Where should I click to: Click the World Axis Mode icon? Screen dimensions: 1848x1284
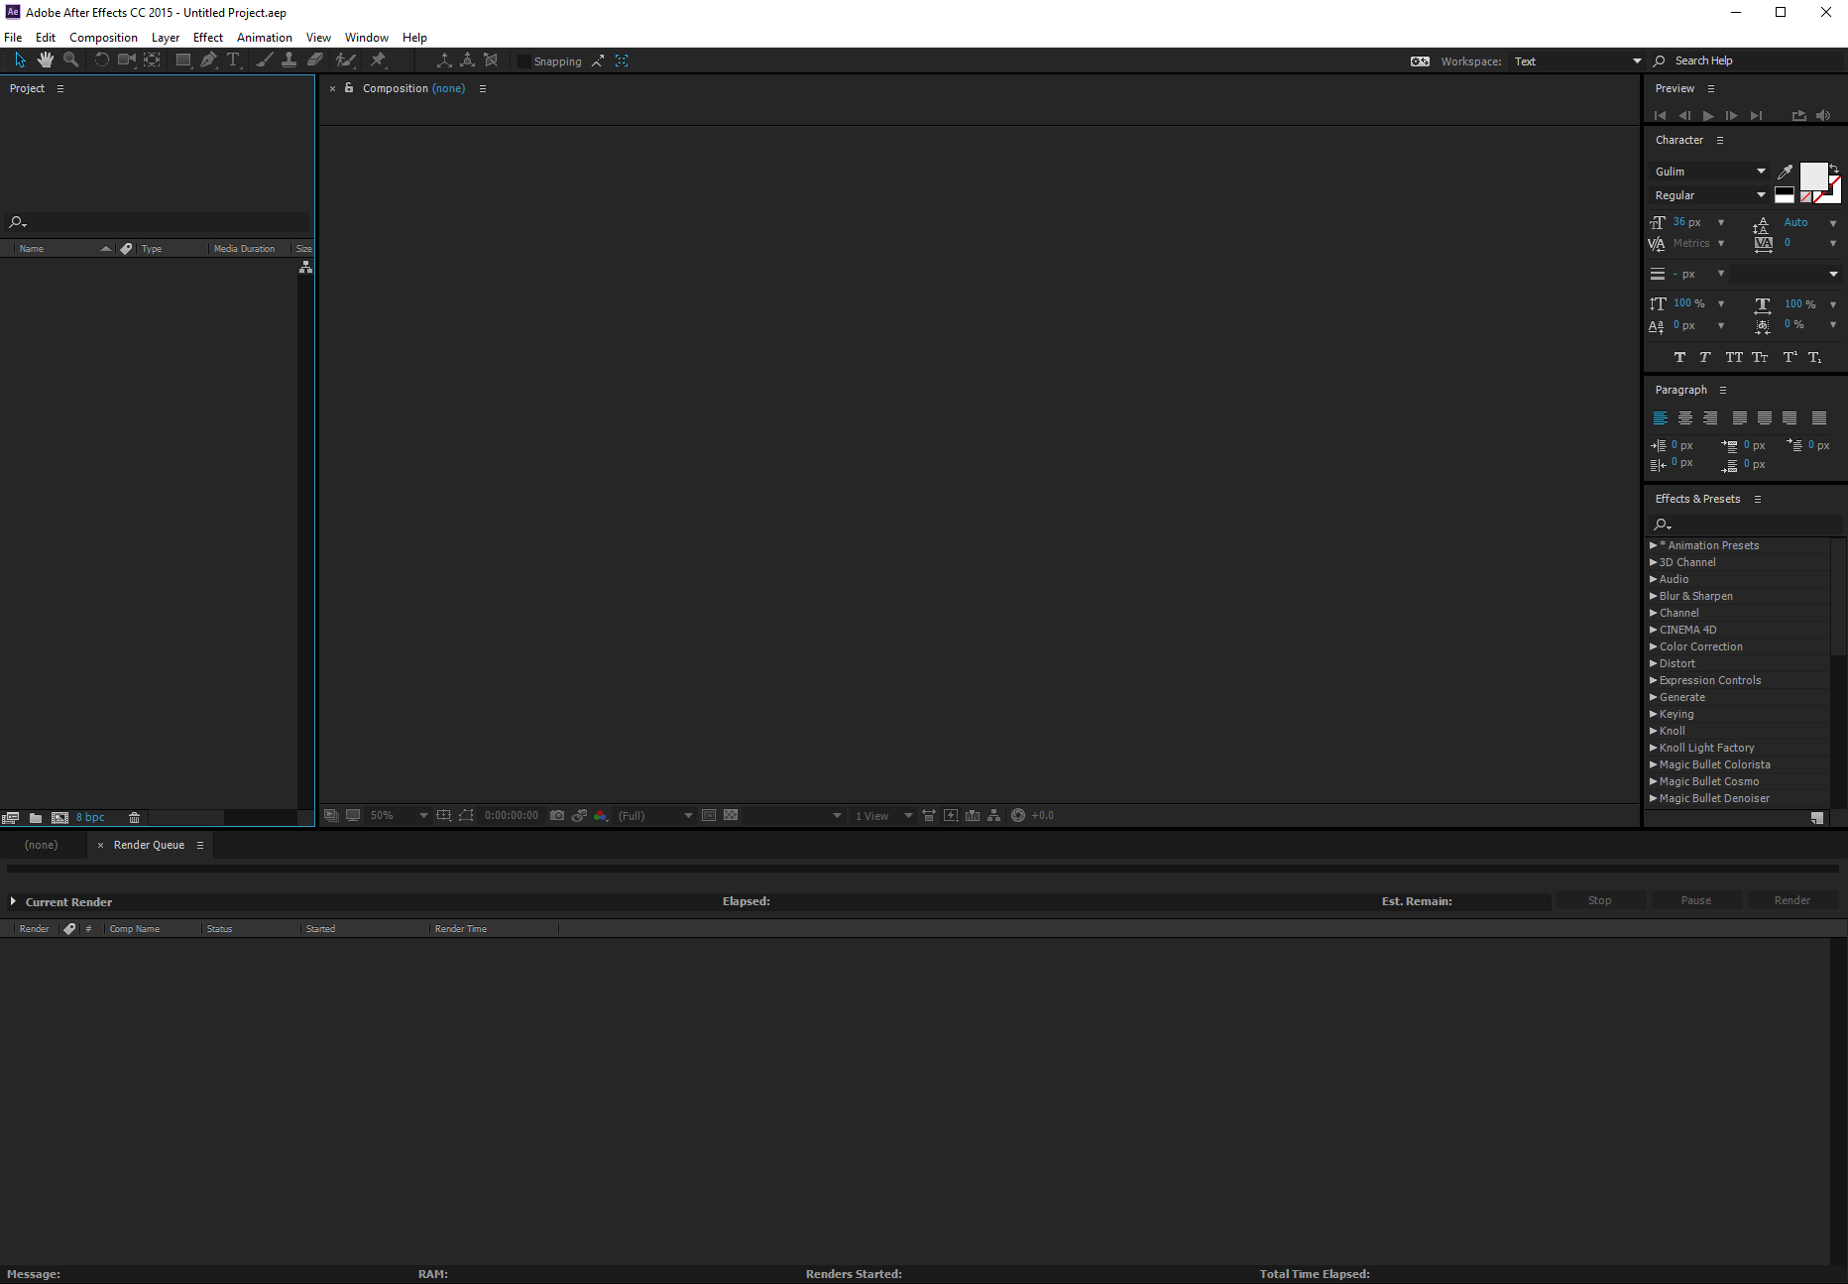(x=467, y=60)
